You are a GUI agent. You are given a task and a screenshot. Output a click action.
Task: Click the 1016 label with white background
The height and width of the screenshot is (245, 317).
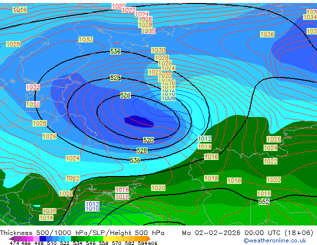122,197
